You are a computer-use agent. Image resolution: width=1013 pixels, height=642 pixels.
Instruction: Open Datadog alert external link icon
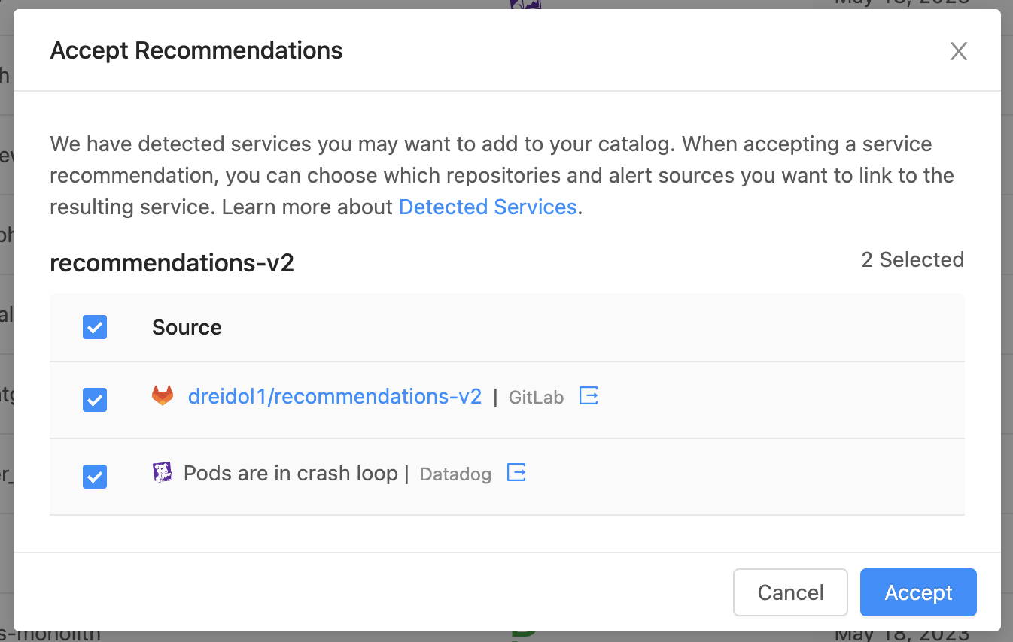click(x=516, y=472)
